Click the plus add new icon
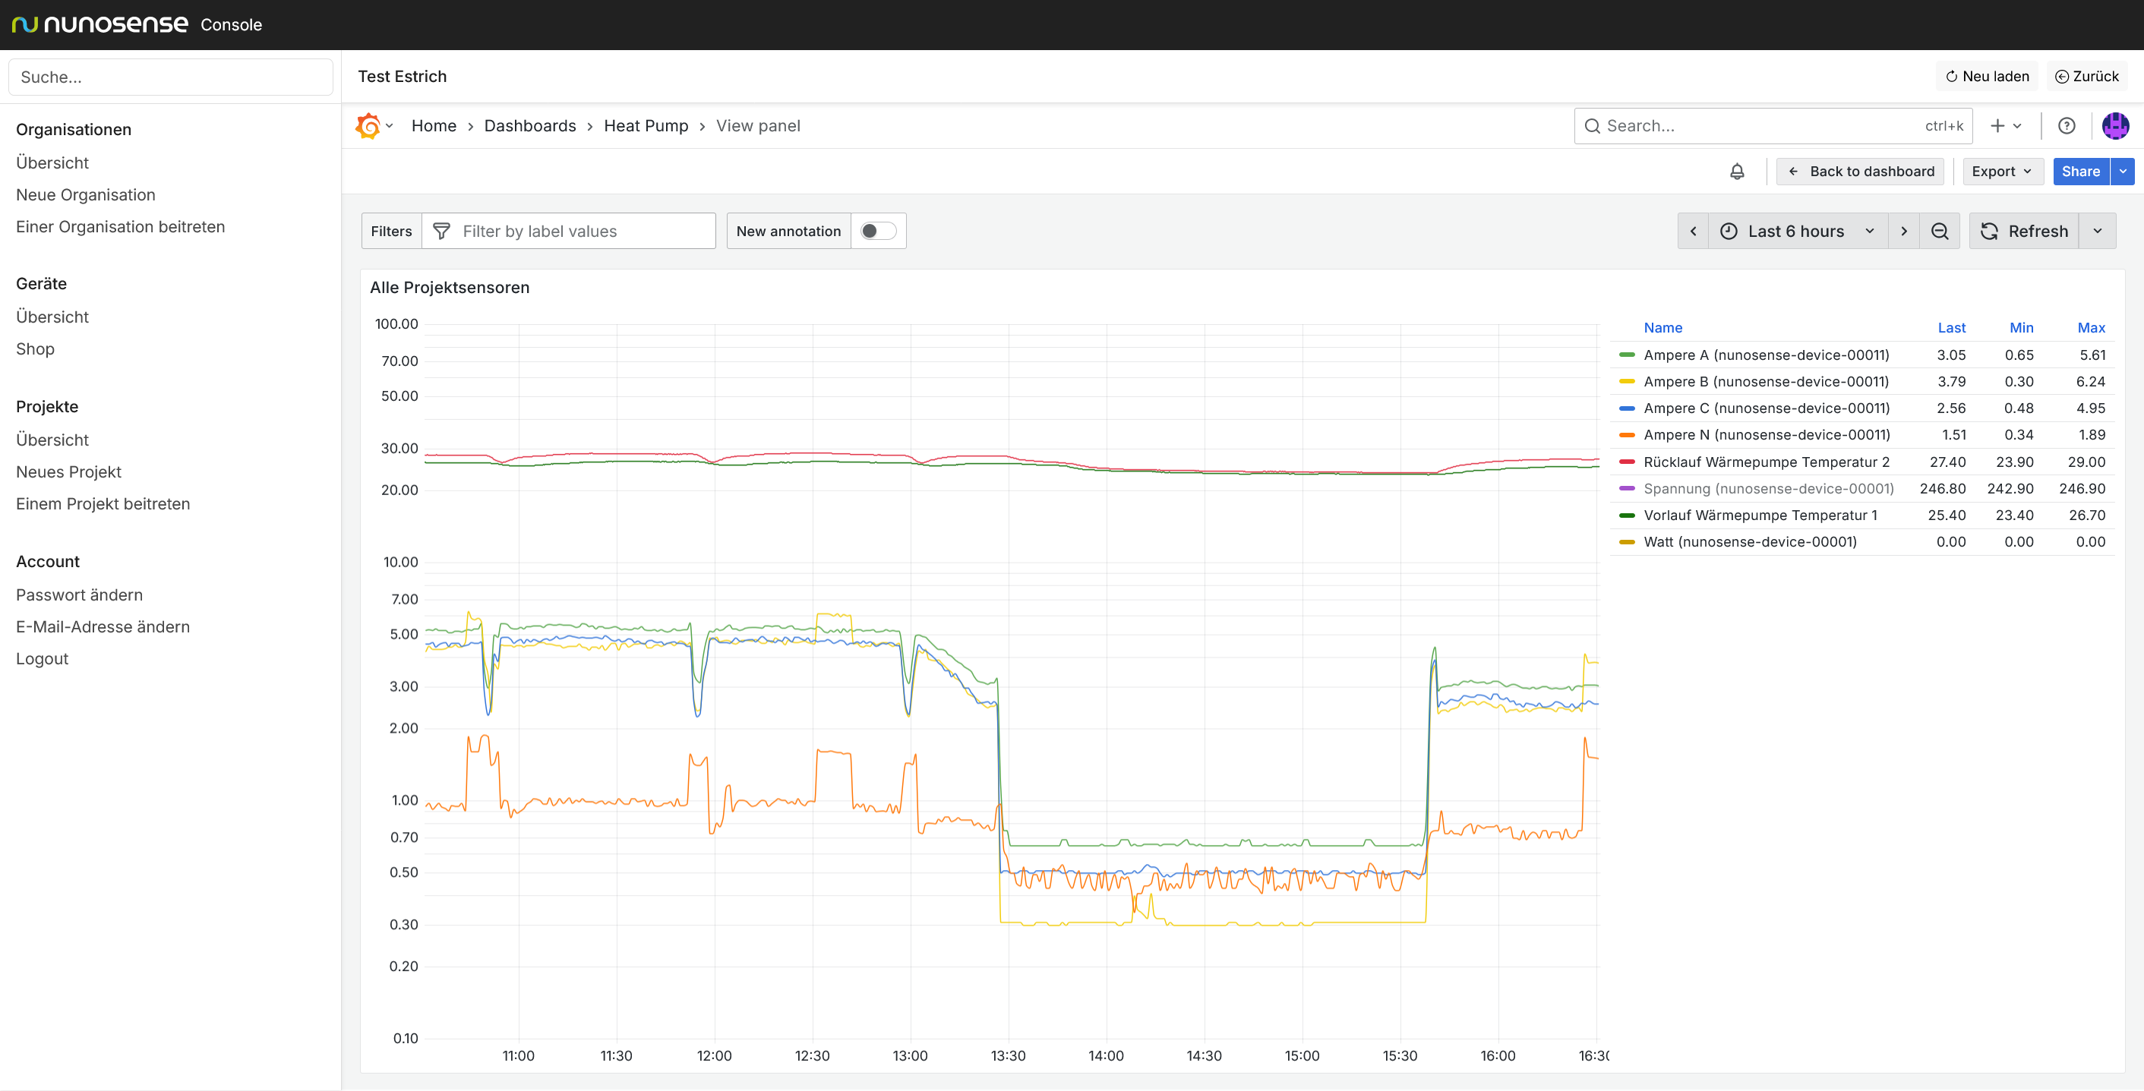 click(1997, 126)
